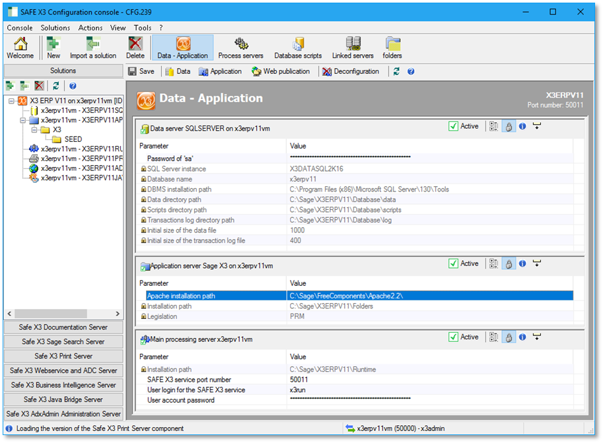Click the Save button

141,71
